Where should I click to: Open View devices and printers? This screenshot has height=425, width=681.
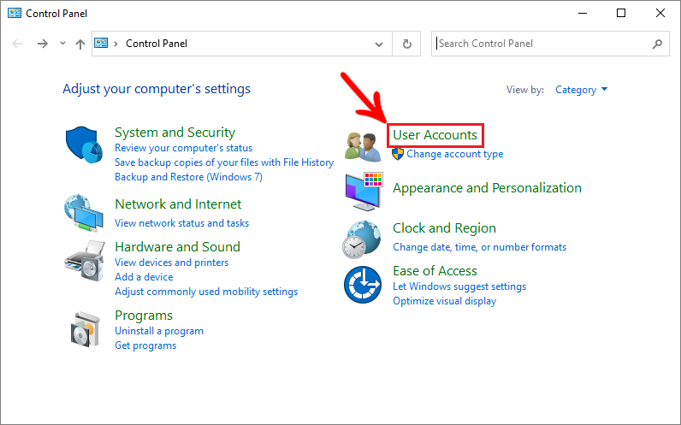point(172,263)
